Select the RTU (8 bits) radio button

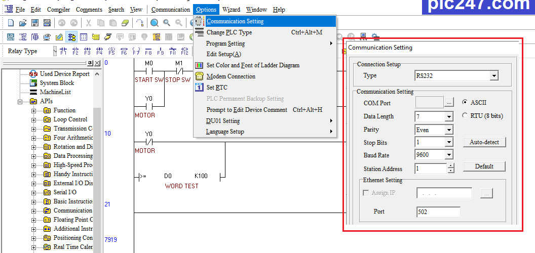tap(465, 115)
